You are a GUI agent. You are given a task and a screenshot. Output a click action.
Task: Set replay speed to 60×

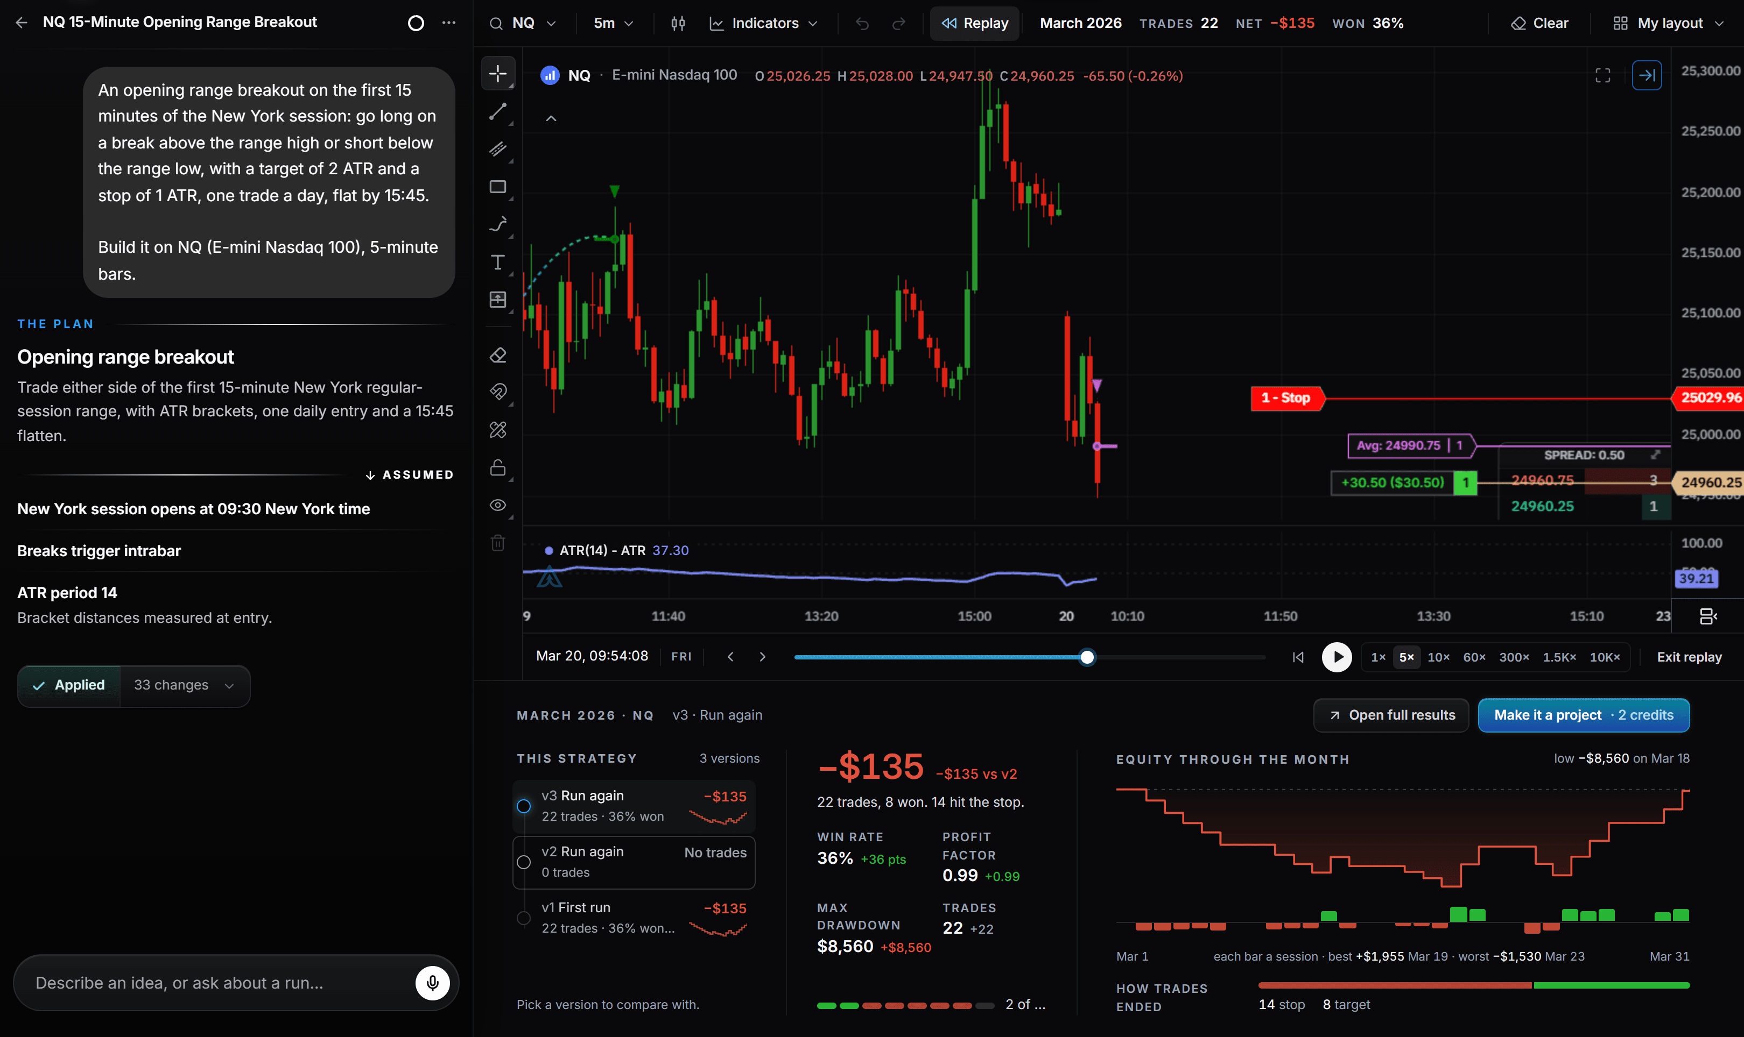pos(1474,657)
